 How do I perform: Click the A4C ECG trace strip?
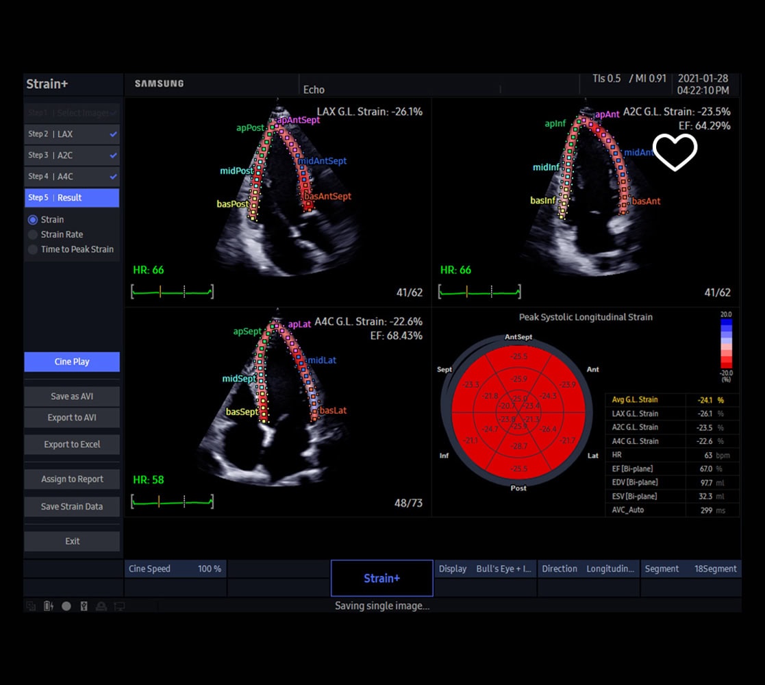tap(172, 502)
